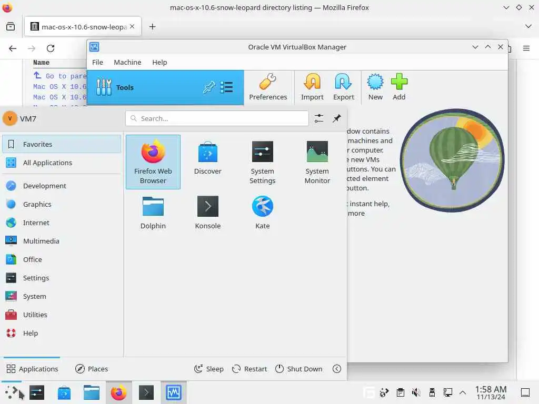The width and height of the screenshot is (539, 404).
Task: Open the Office category
Action: point(62,259)
